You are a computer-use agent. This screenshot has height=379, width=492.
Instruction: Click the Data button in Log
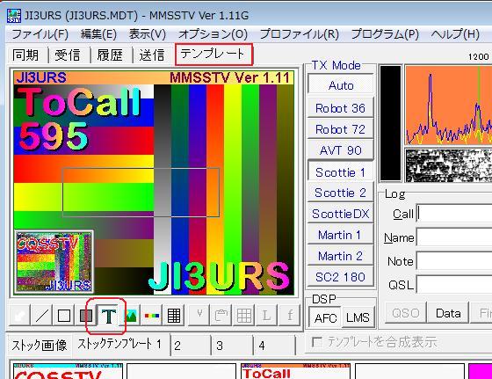(448, 313)
